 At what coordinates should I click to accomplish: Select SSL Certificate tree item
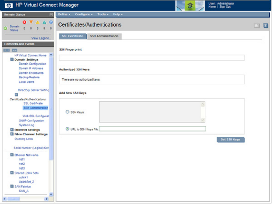pos(33,103)
